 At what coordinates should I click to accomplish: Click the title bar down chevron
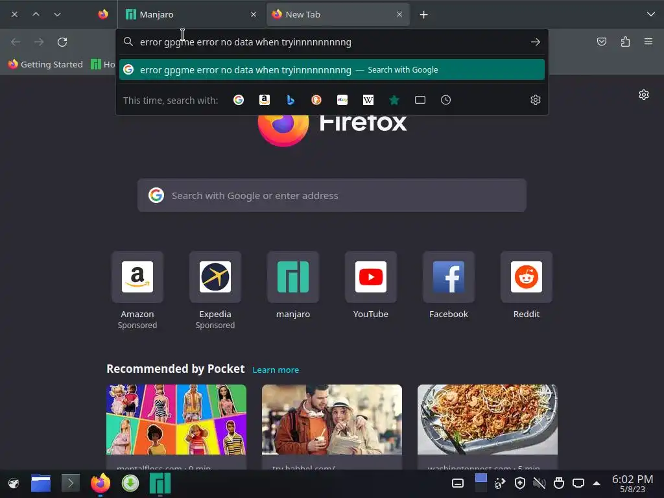coord(57,14)
